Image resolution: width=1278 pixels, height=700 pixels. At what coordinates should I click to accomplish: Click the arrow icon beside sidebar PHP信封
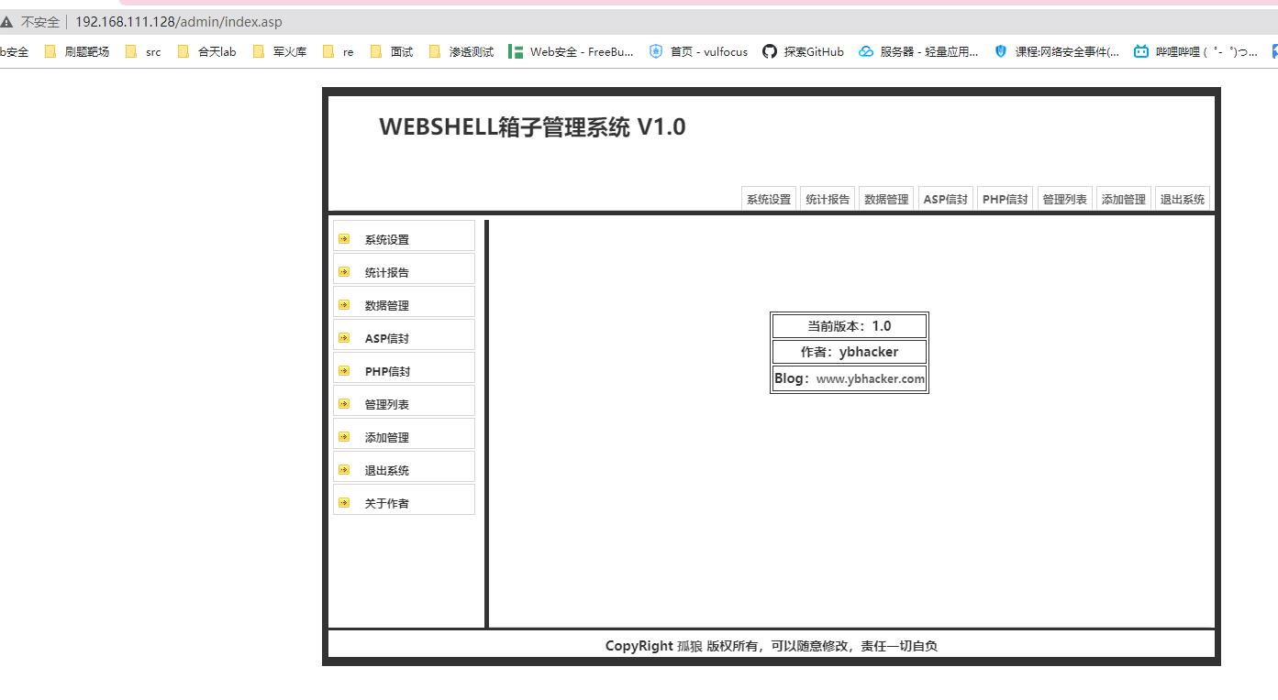[344, 370]
